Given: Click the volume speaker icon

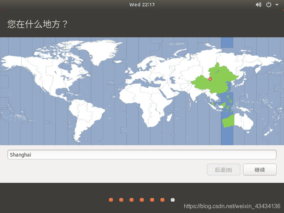Looking at the screenshot, I should pos(258,5).
